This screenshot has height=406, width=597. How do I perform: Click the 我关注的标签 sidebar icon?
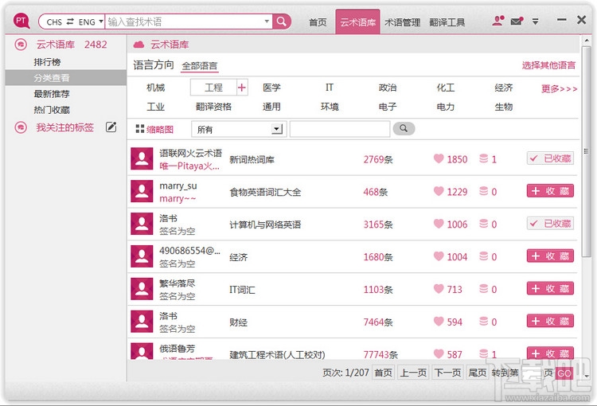21,127
